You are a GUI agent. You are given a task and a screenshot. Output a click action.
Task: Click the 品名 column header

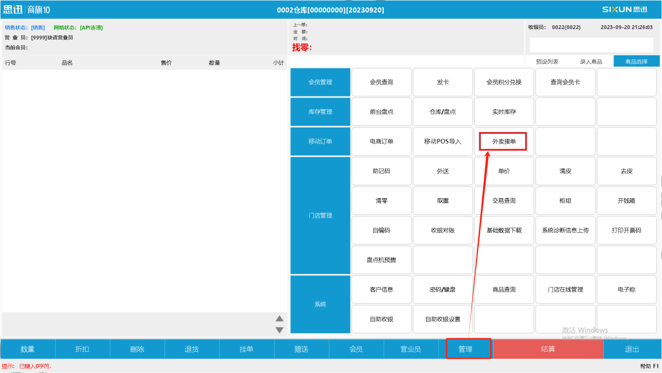(x=67, y=63)
